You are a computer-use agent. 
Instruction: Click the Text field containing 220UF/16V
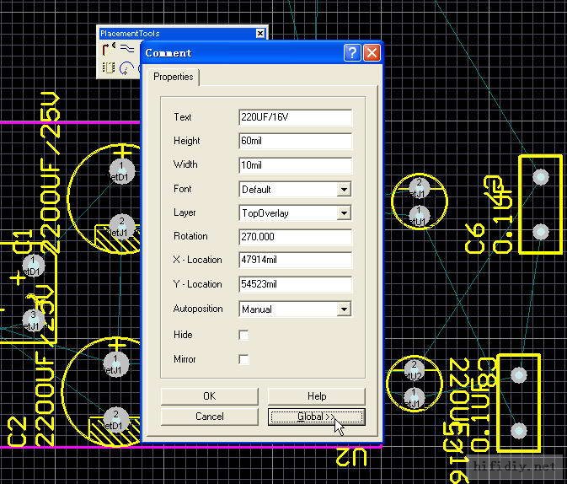(295, 117)
